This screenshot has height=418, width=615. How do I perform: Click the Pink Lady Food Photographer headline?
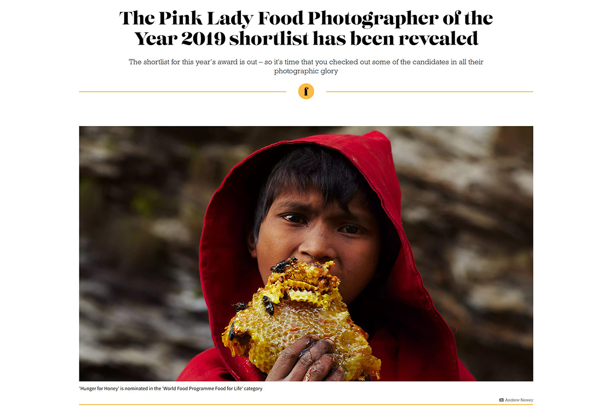click(x=306, y=28)
